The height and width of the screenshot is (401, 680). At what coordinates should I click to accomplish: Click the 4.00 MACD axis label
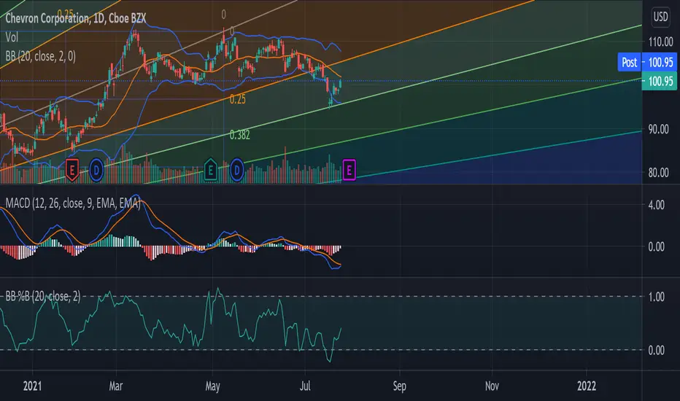pyautogui.click(x=656, y=205)
